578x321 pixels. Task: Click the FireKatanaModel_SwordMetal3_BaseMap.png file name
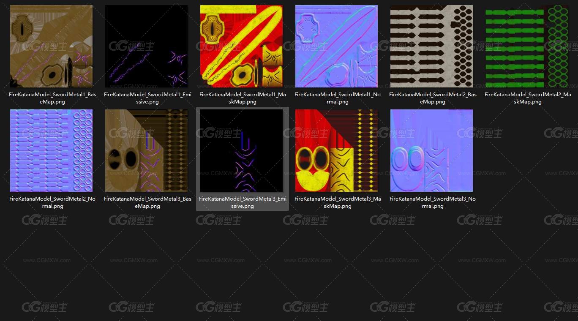point(147,202)
